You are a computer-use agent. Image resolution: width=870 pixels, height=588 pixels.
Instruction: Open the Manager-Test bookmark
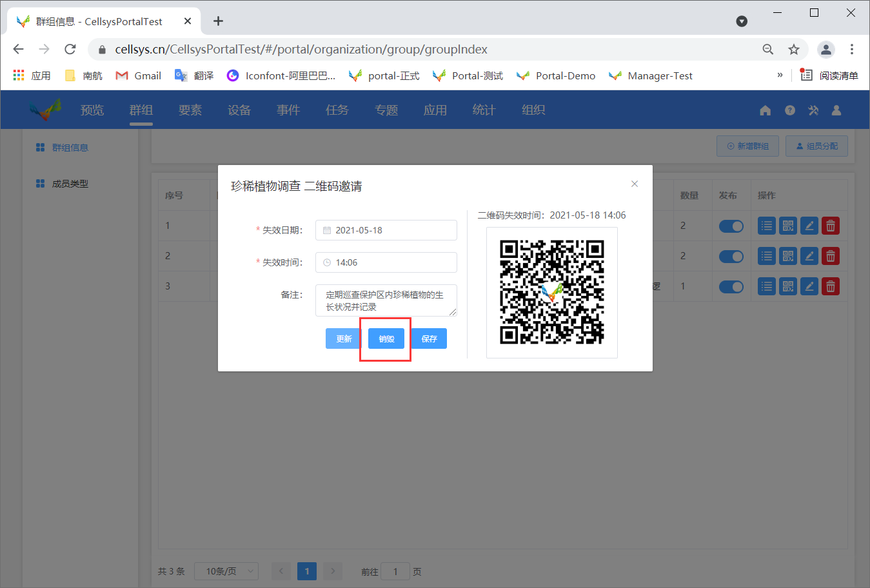[x=650, y=75]
